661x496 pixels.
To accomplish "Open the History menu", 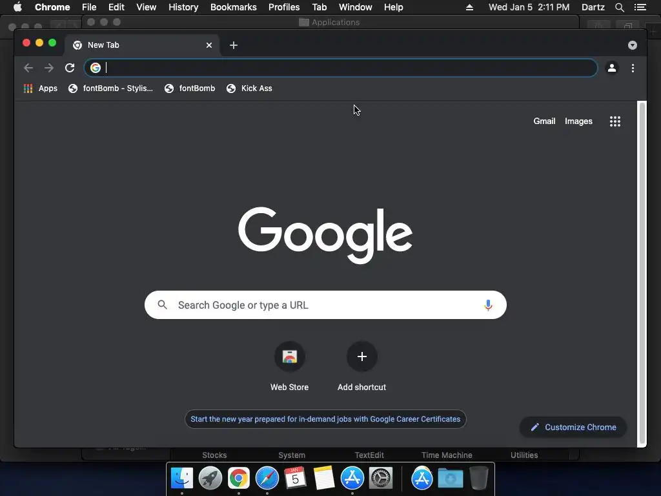I will click(x=183, y=7).
